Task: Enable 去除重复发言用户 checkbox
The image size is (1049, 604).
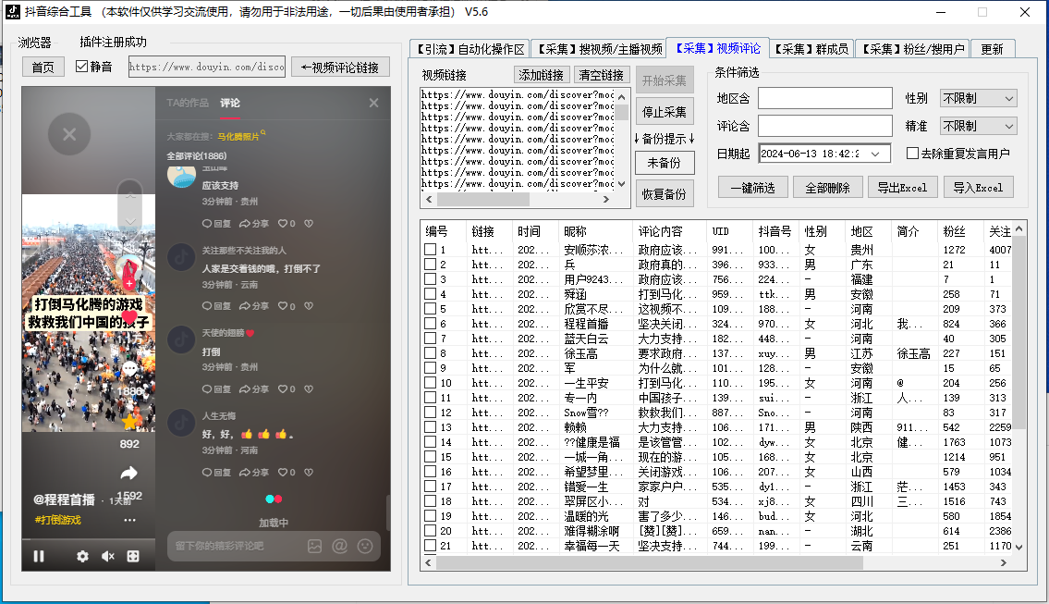Action: (x=912, y=154)
